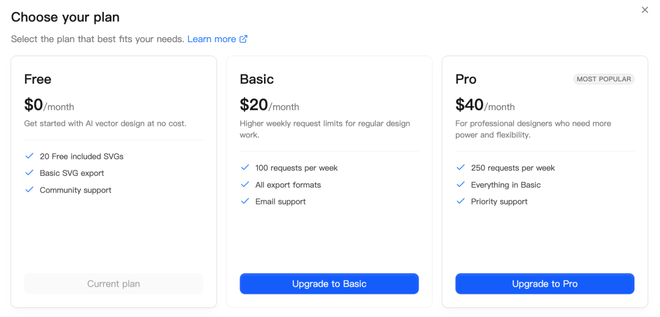This screenshot has width=660, height=317.
Task: Click the Upgrade to Basic button
Action: (329, 283)
